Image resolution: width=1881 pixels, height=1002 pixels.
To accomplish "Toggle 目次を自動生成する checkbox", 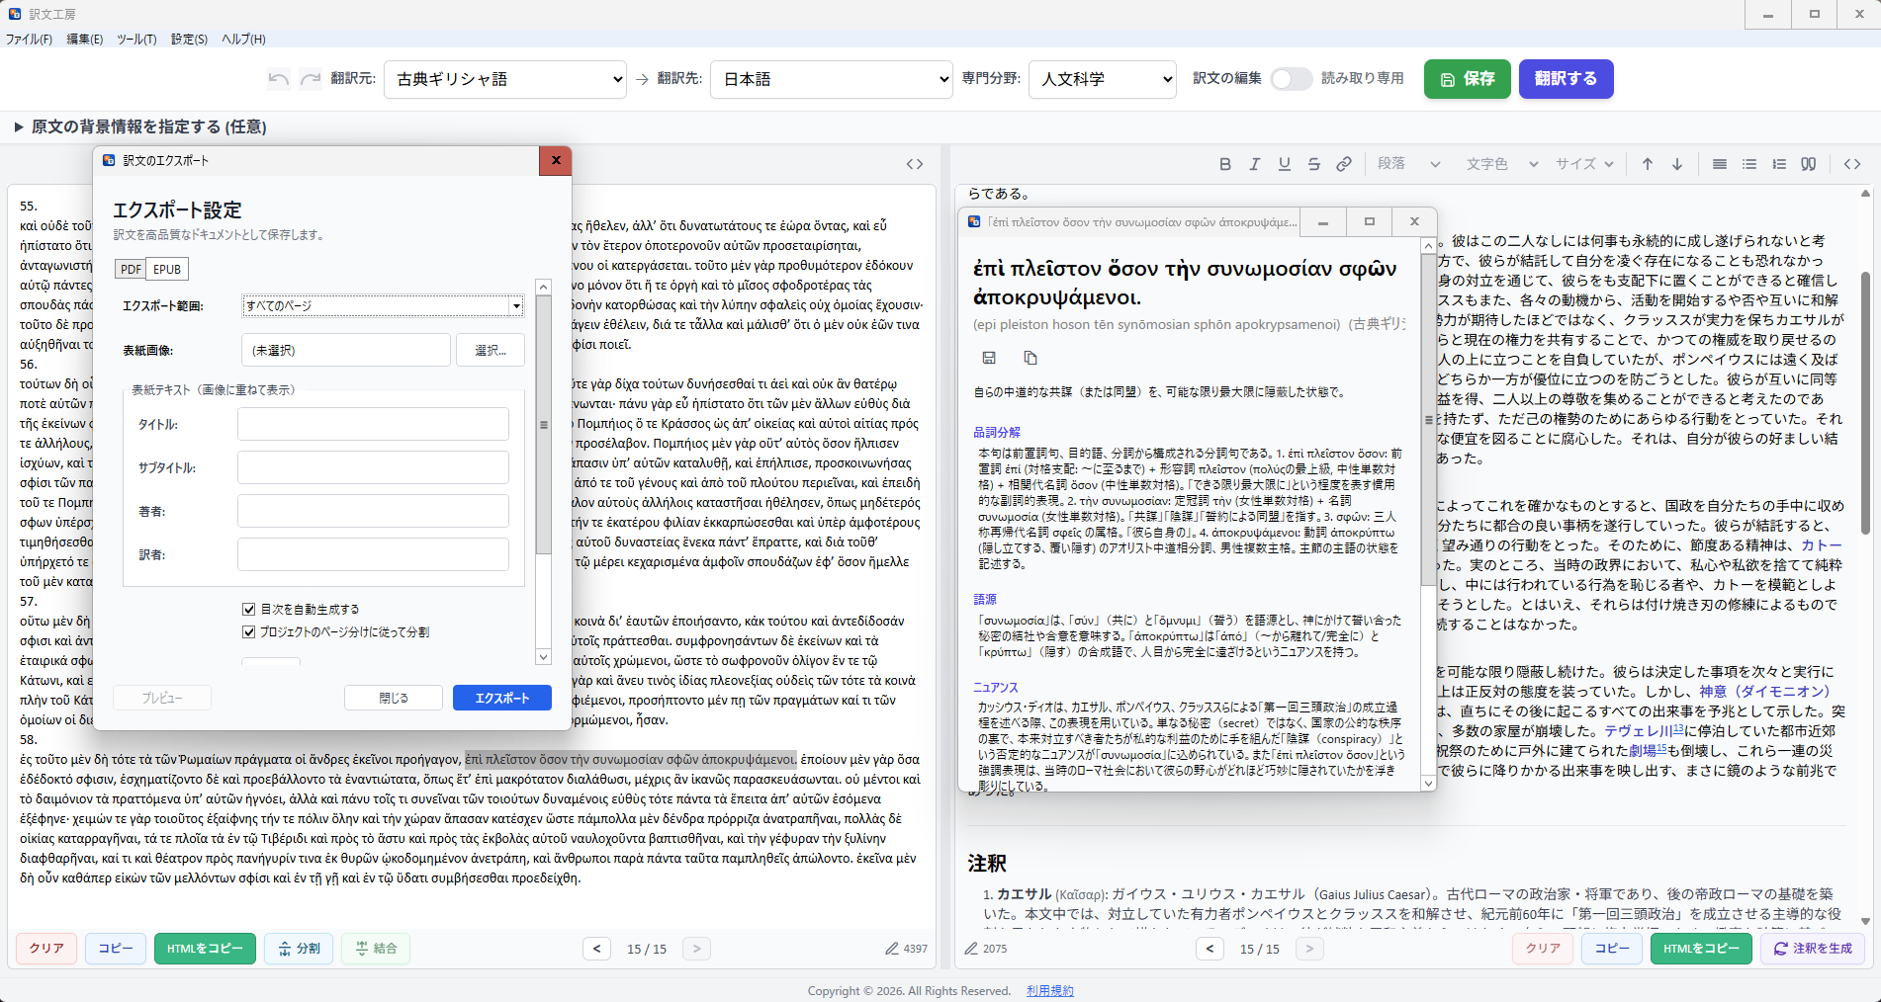I will coord(249,610).
